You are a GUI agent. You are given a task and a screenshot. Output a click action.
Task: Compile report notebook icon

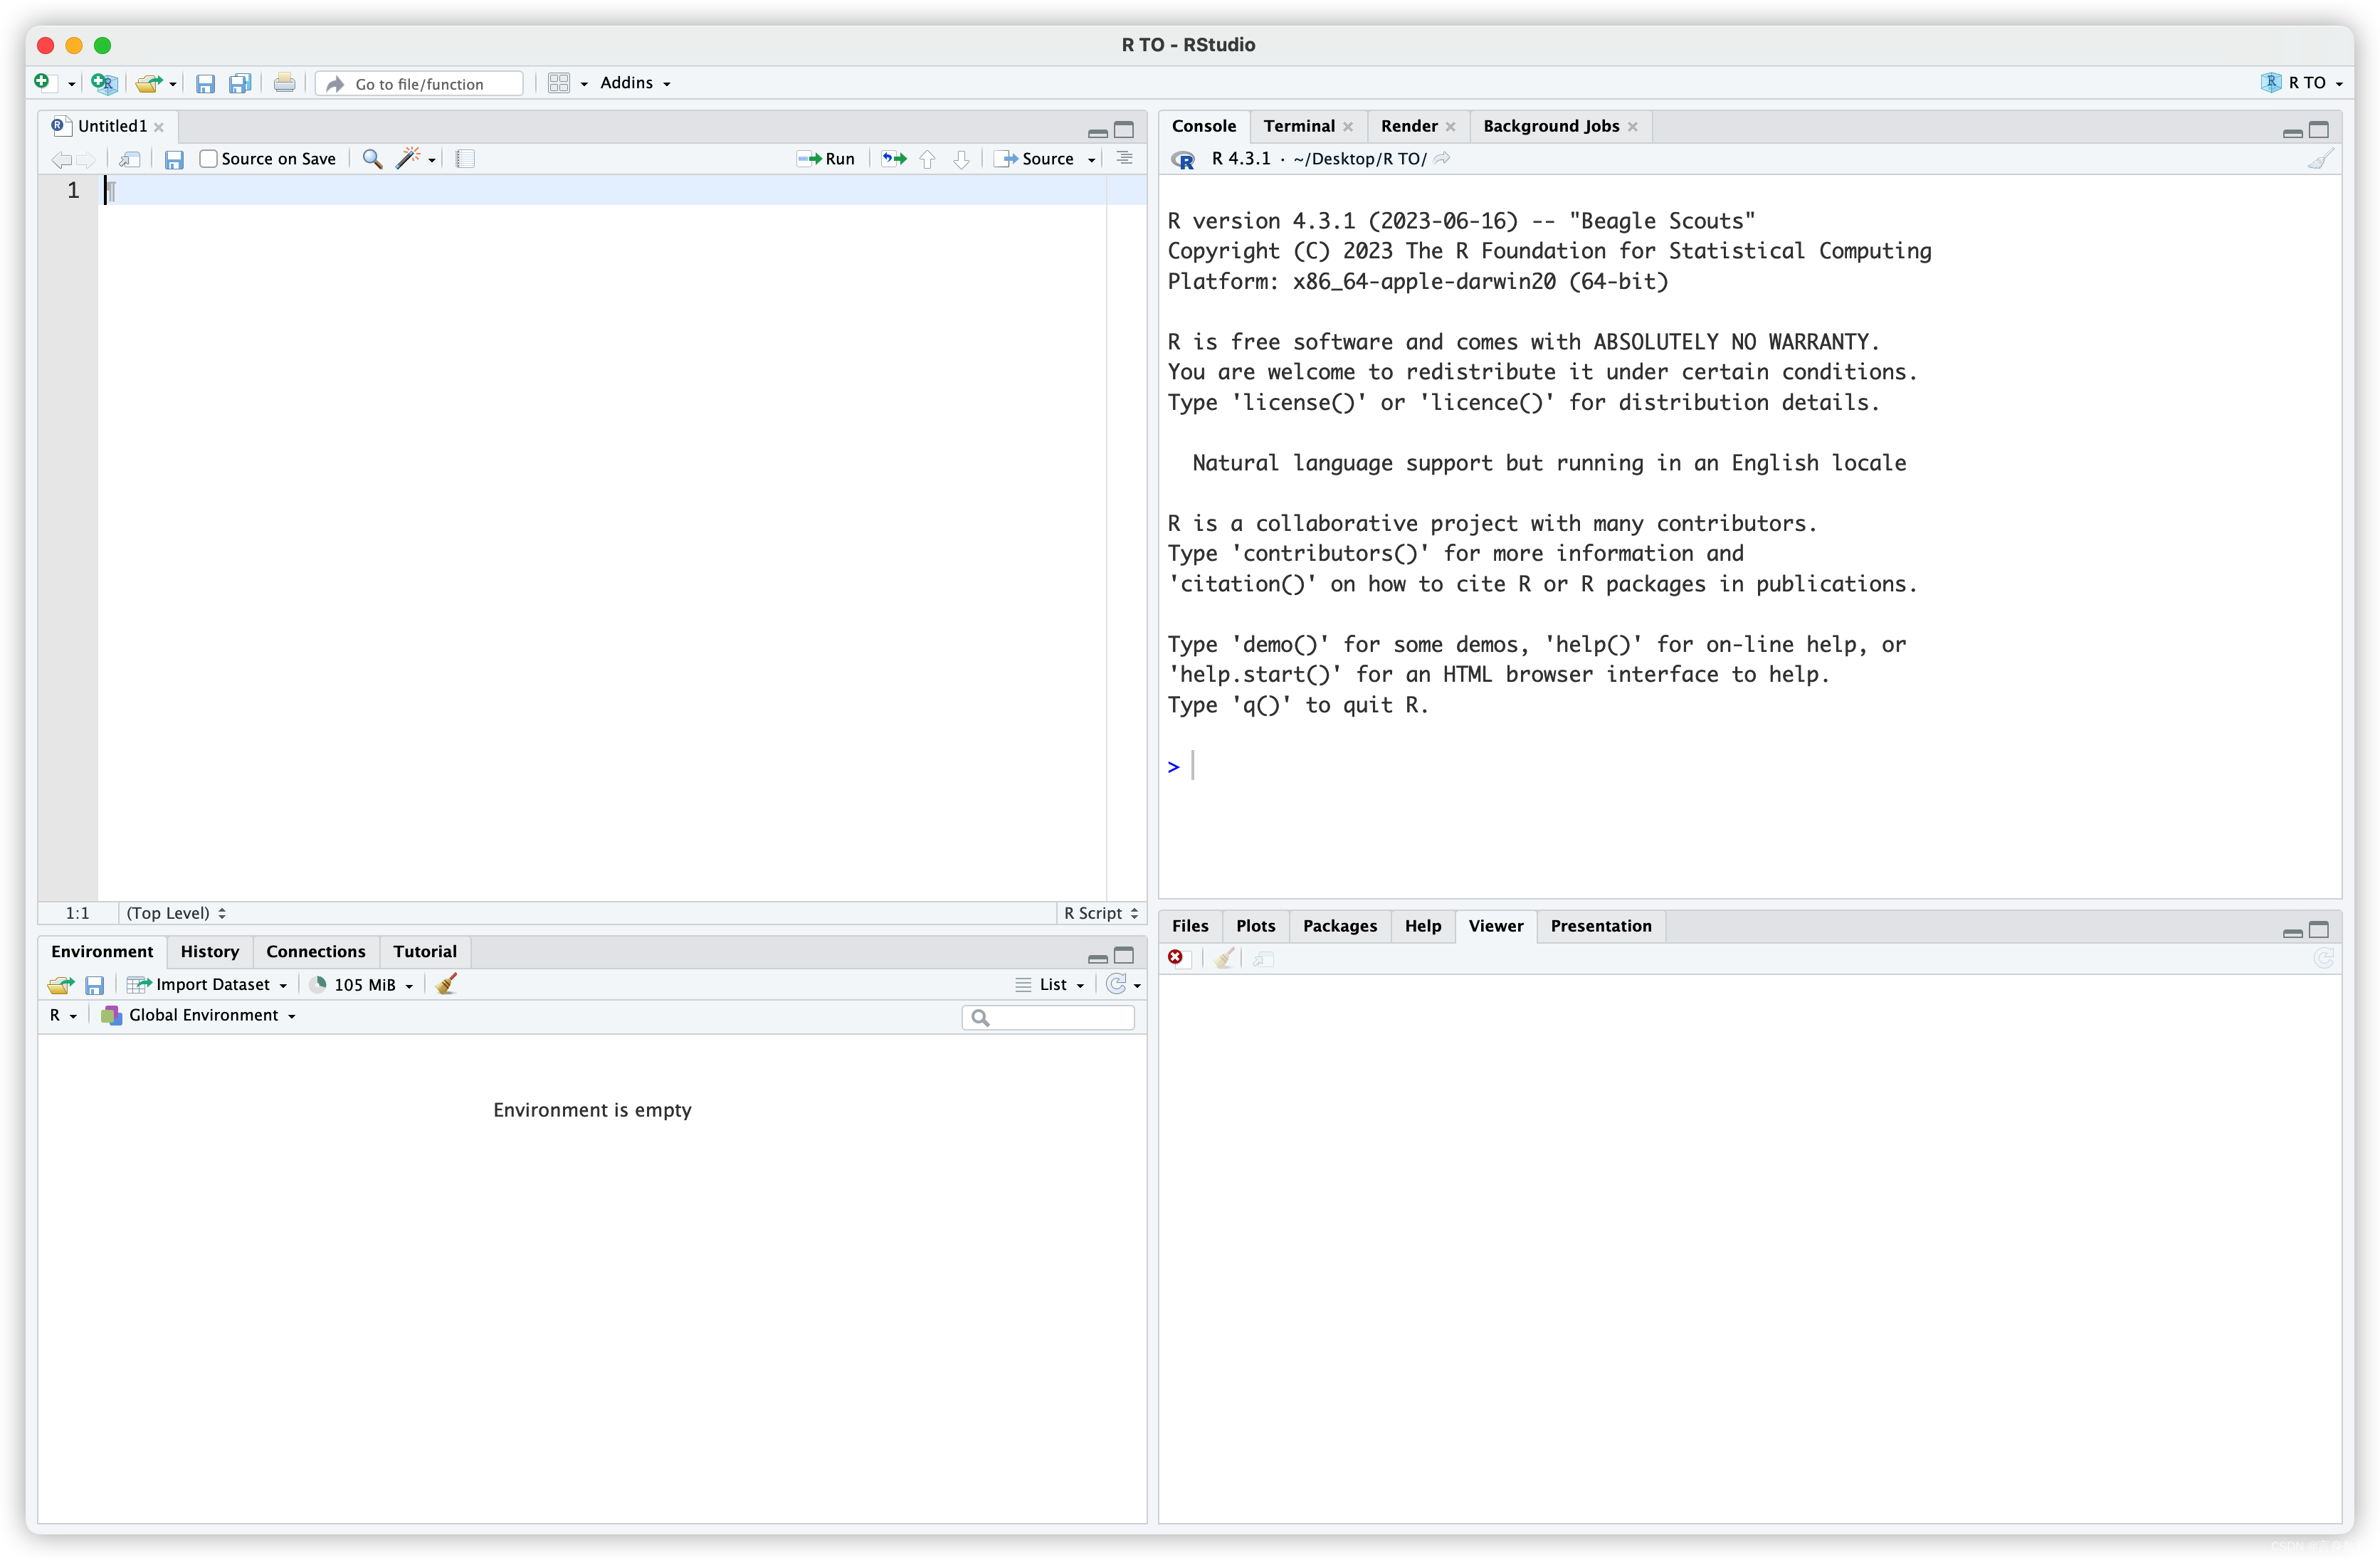tap(465, 159)
